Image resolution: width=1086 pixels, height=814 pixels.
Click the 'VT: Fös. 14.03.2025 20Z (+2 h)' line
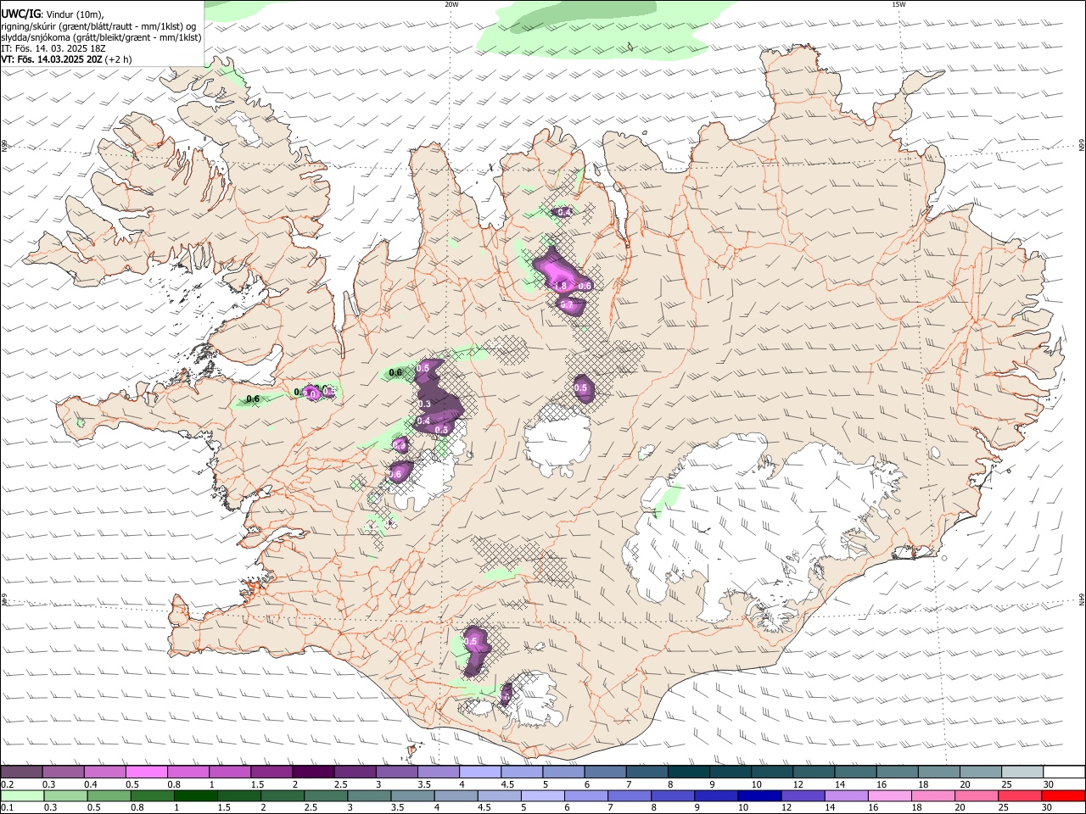click(66, 59)
